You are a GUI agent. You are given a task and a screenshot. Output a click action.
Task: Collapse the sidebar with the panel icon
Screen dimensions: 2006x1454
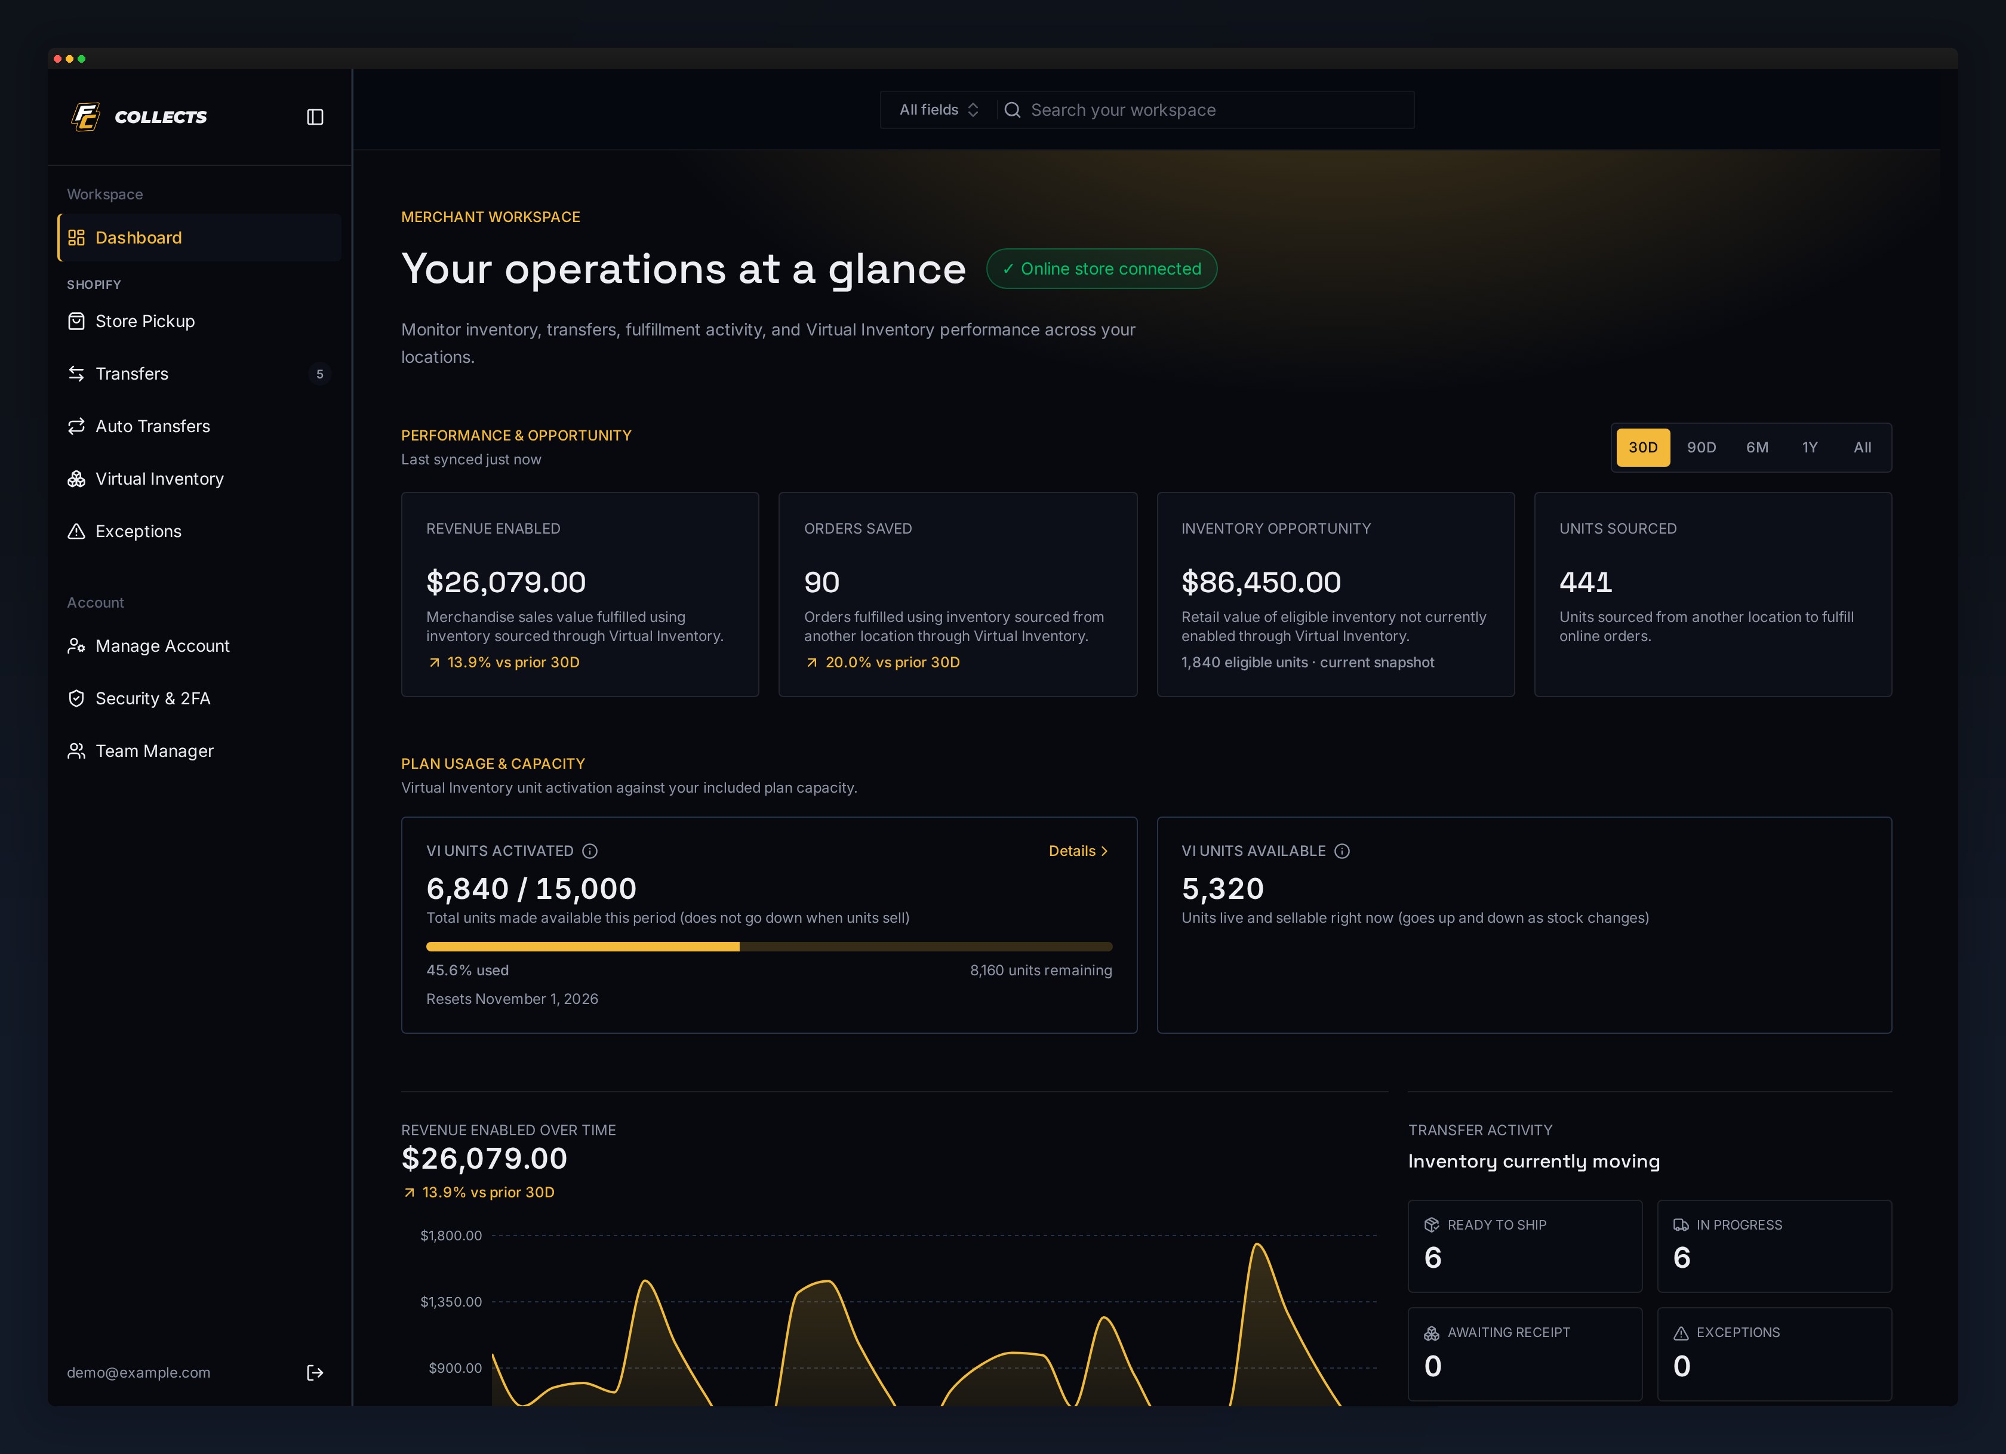315,117
